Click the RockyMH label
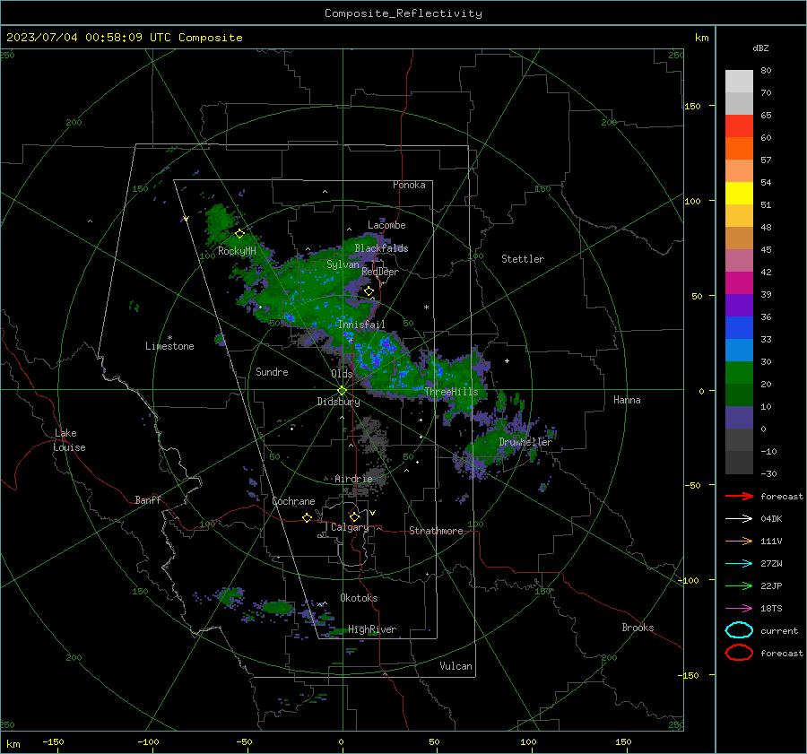Viewport: 807px width, 754px height. click(x=237, y=251)
